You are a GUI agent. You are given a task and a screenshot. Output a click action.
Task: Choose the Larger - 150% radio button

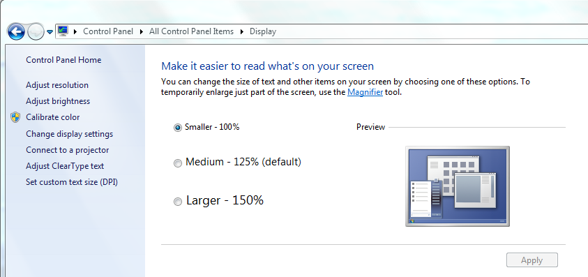pos(178,202)
